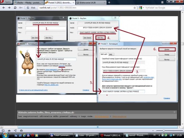
Task: Expand the search engine dropdown arrow
Action: 143,8
